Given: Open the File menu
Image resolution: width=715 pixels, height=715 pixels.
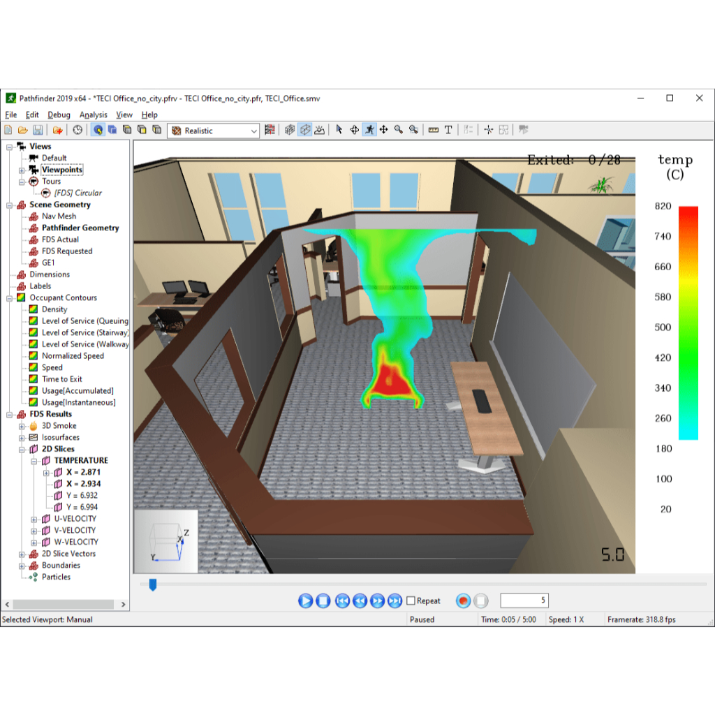Looking at the screenshot, I should 11,115.
